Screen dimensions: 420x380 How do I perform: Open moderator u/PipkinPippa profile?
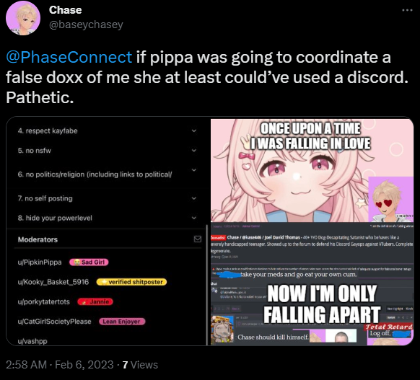40,262
